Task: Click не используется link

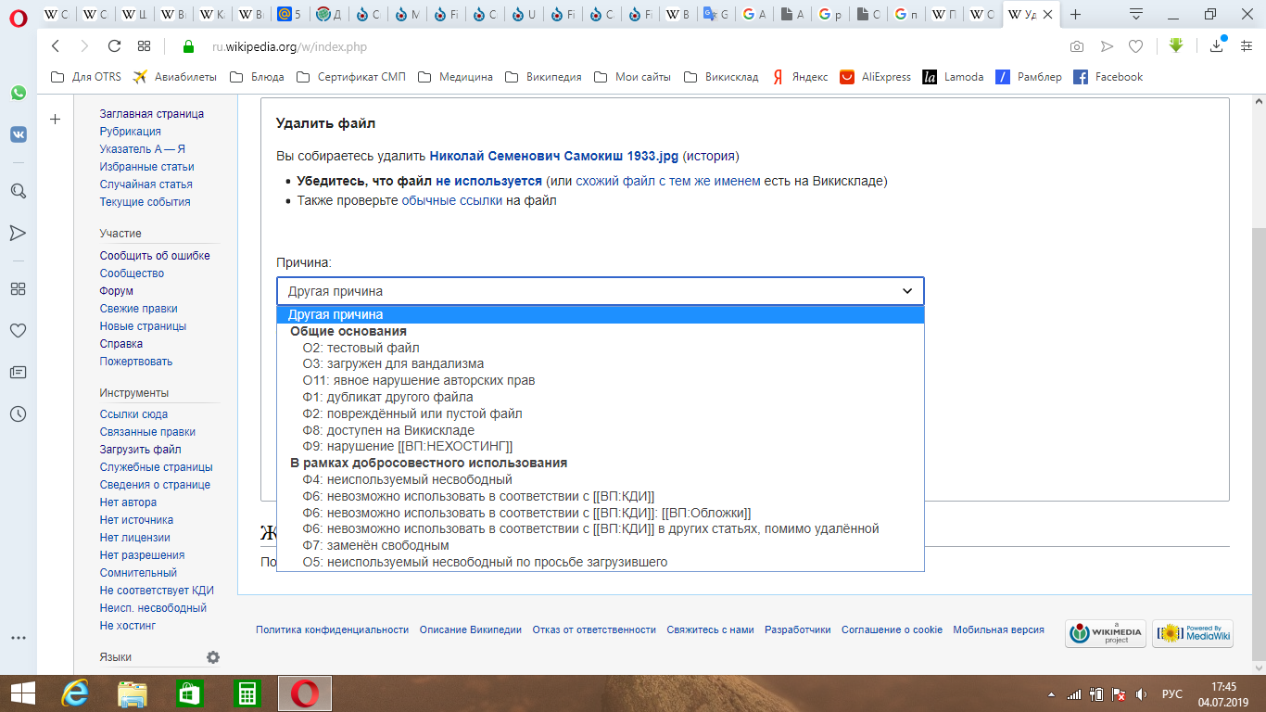Action: click(488, 181)
